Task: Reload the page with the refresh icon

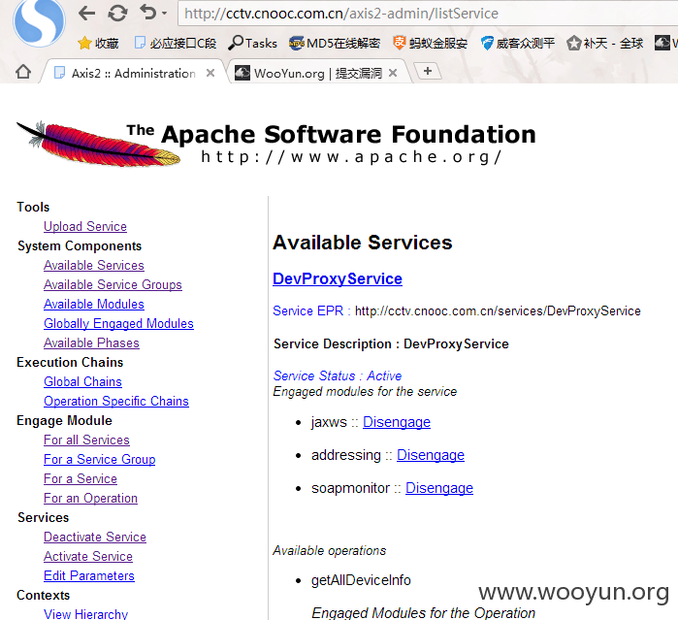Action: point(117,13)
